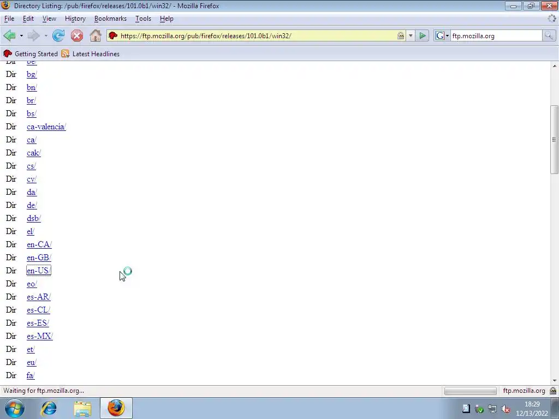
Task: Click the network tray icon
Action: [492, 409]
